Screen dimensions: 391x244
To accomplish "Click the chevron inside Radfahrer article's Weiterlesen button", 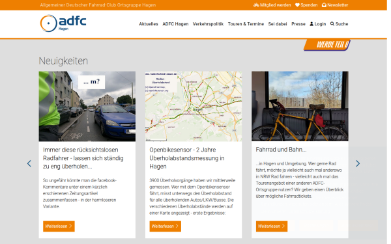I will pos(70,226).
